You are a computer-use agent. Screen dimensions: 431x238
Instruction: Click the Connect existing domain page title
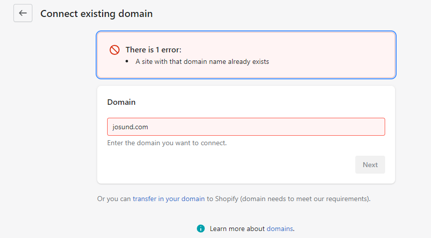click(96, 13)
